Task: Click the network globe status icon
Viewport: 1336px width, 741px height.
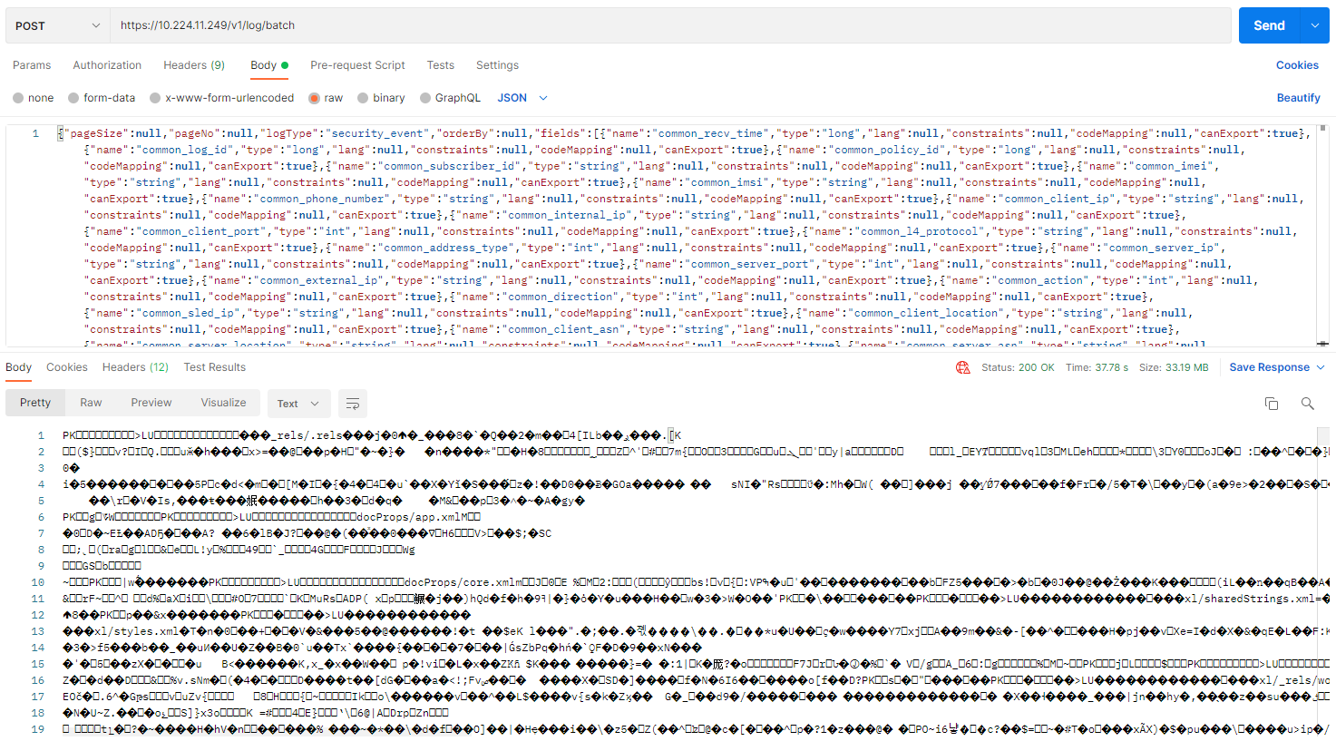Action: tap(963, 367)
